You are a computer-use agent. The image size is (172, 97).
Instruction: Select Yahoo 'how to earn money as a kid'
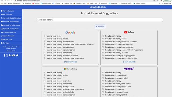116,78
